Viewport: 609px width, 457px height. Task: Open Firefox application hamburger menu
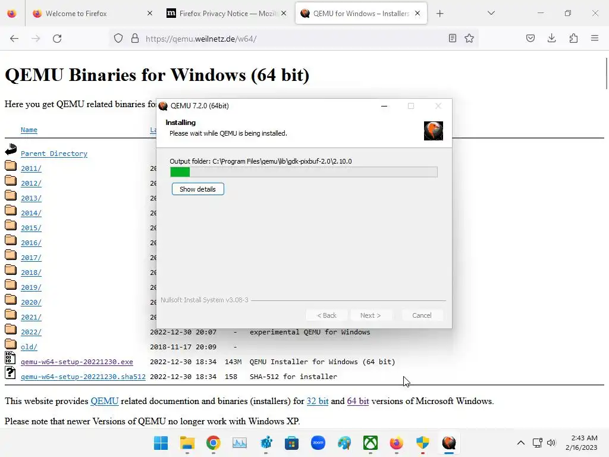[595, 38]
